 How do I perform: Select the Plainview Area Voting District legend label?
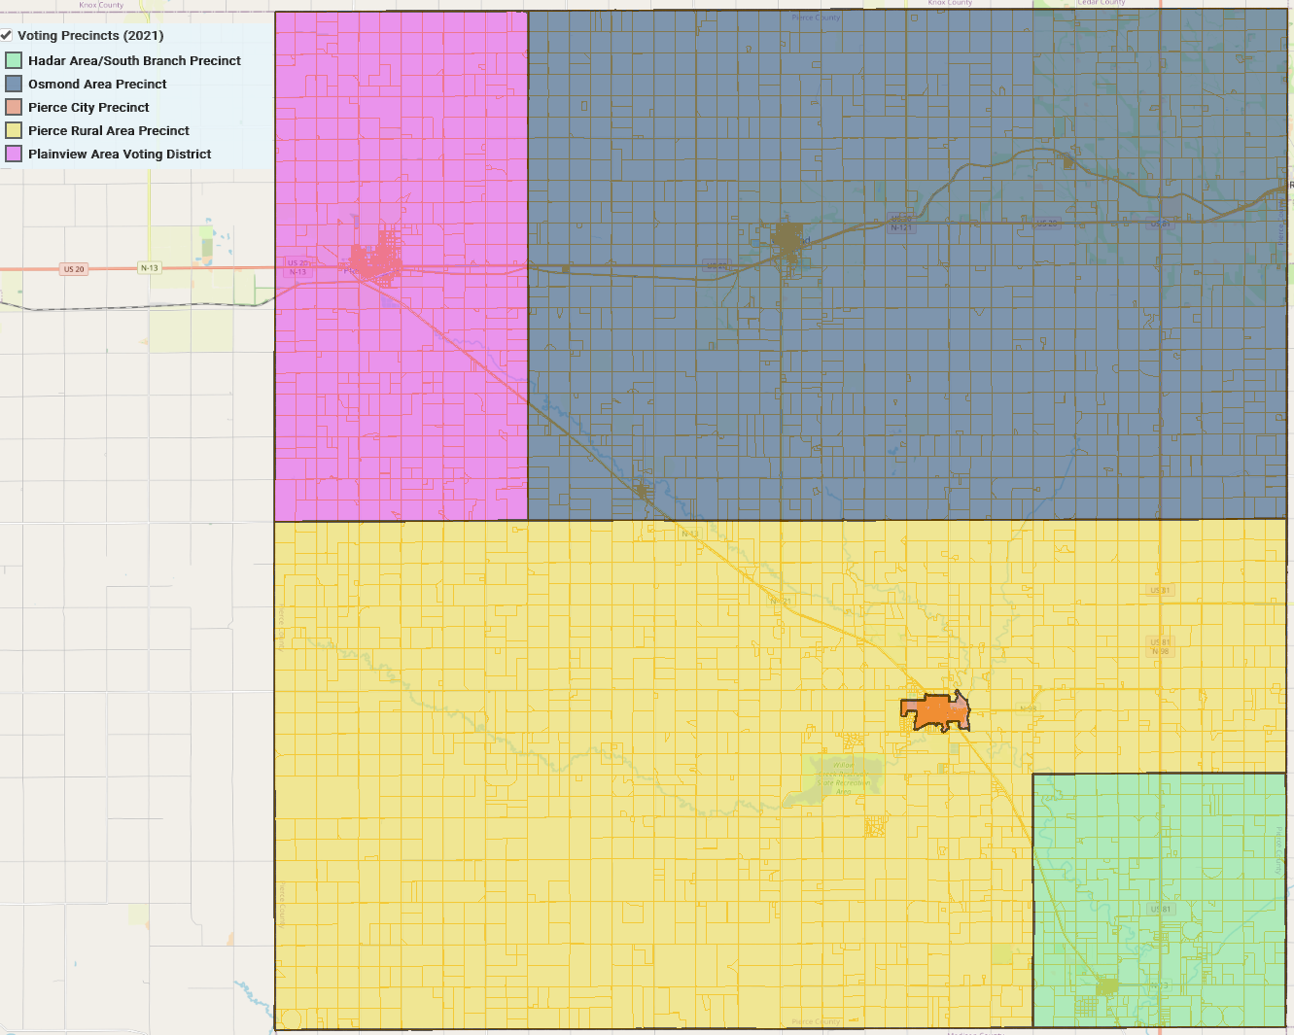120,154
